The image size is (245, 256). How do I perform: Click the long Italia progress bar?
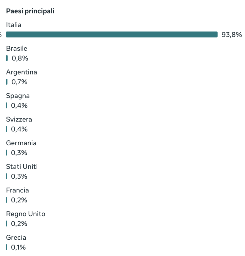pyautogui.click(x=112, y=34)
